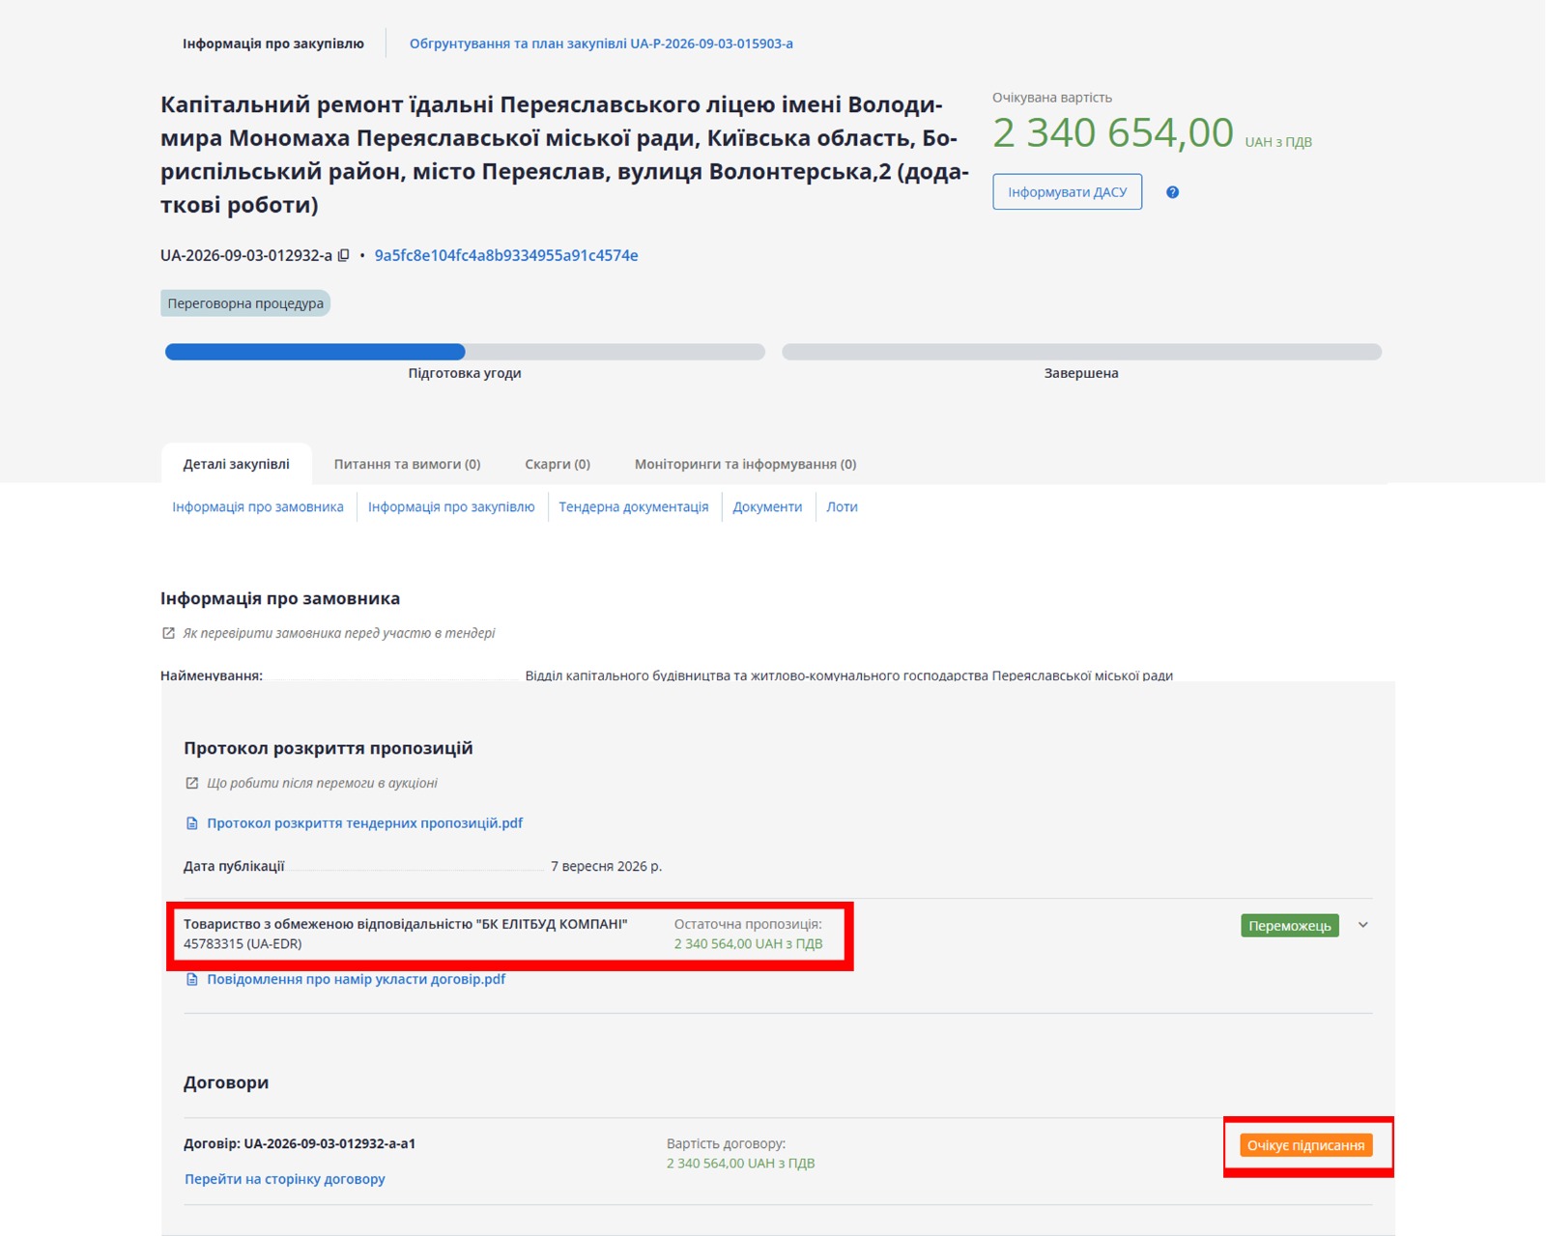This screenshot has width=1546, height=1236.
Task: Expand winner bid details chevron
Action: [x=1363, y=925]
